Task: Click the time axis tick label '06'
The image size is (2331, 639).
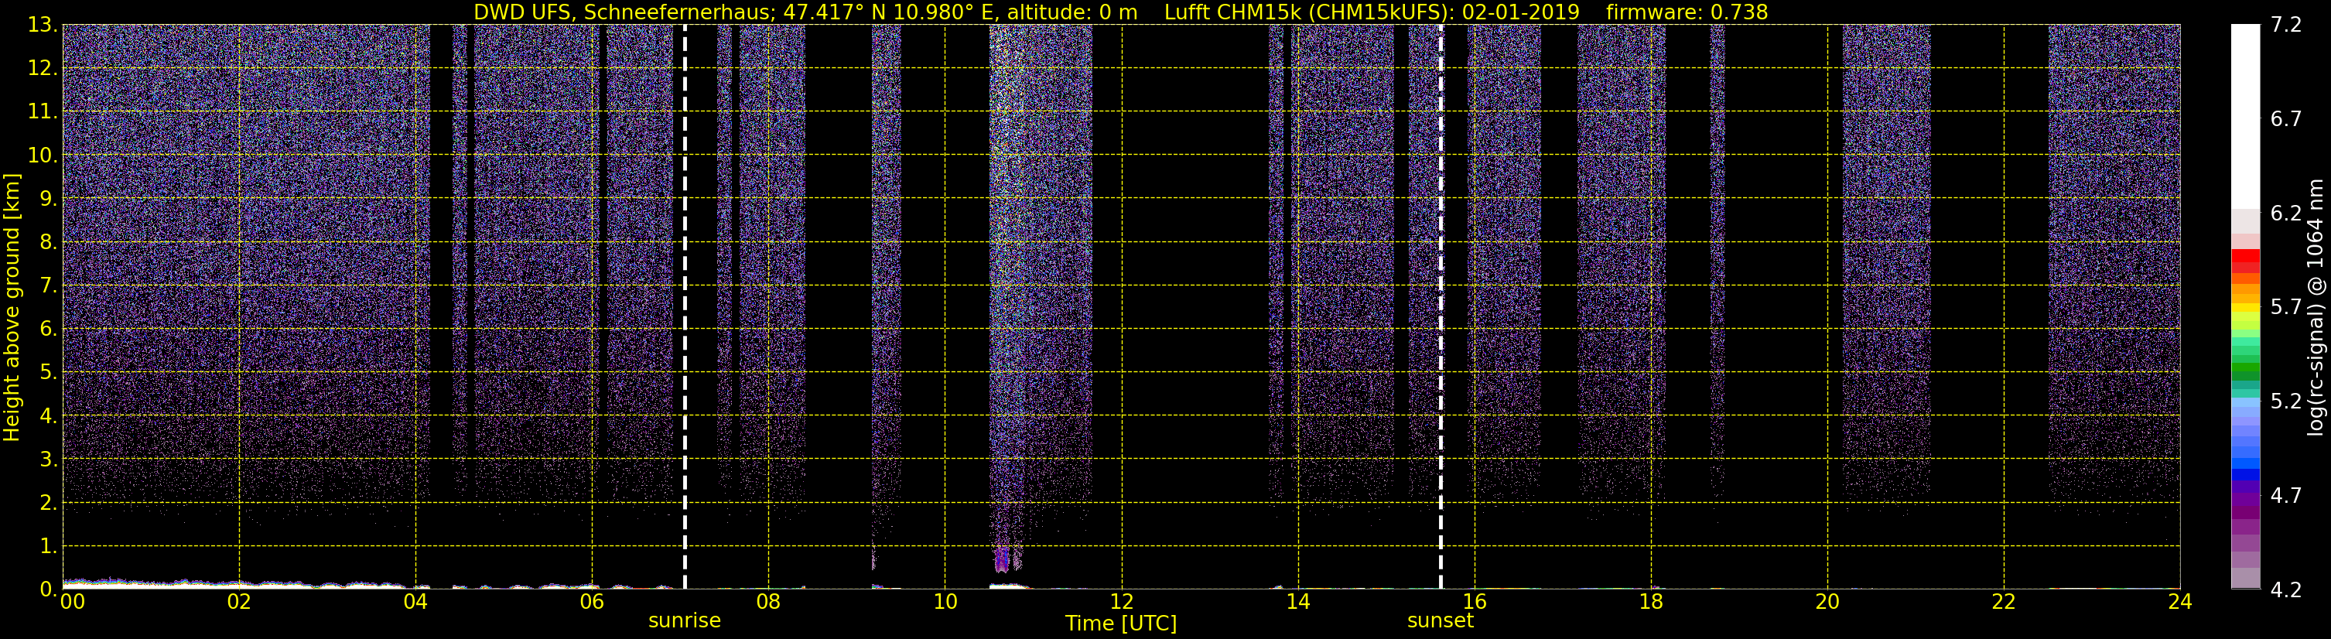Action: pyautogui.click(x=592, y=602)
